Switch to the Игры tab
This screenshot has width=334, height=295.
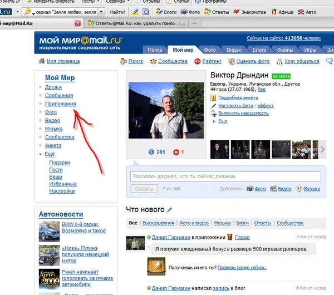[x=310, y=50]
